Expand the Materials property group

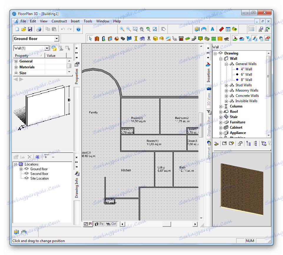[16, 67]
